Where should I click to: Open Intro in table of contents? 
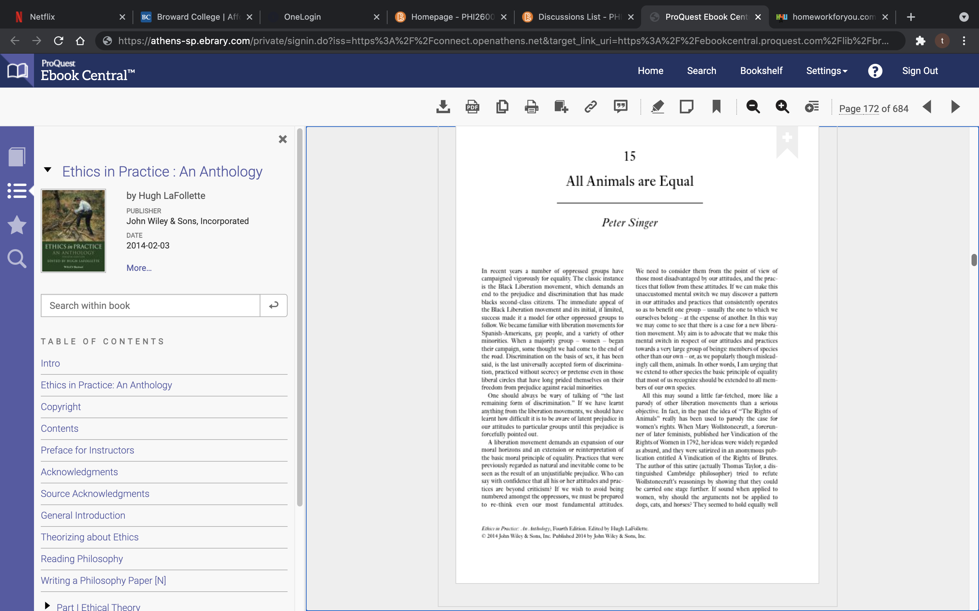pyautogui.click(x=50, y=363)
